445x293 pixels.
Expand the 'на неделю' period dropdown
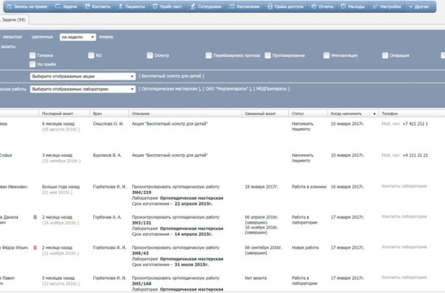[77, 37]
